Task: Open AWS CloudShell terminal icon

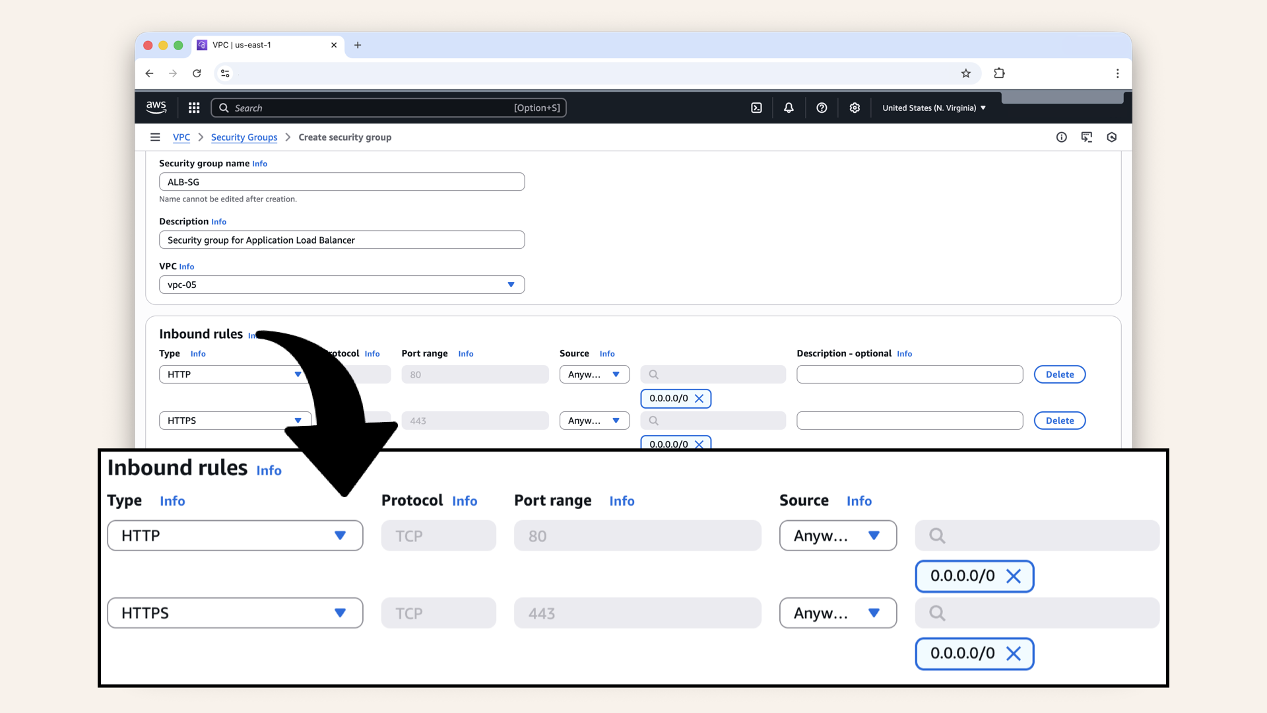Action: point(756,107)
